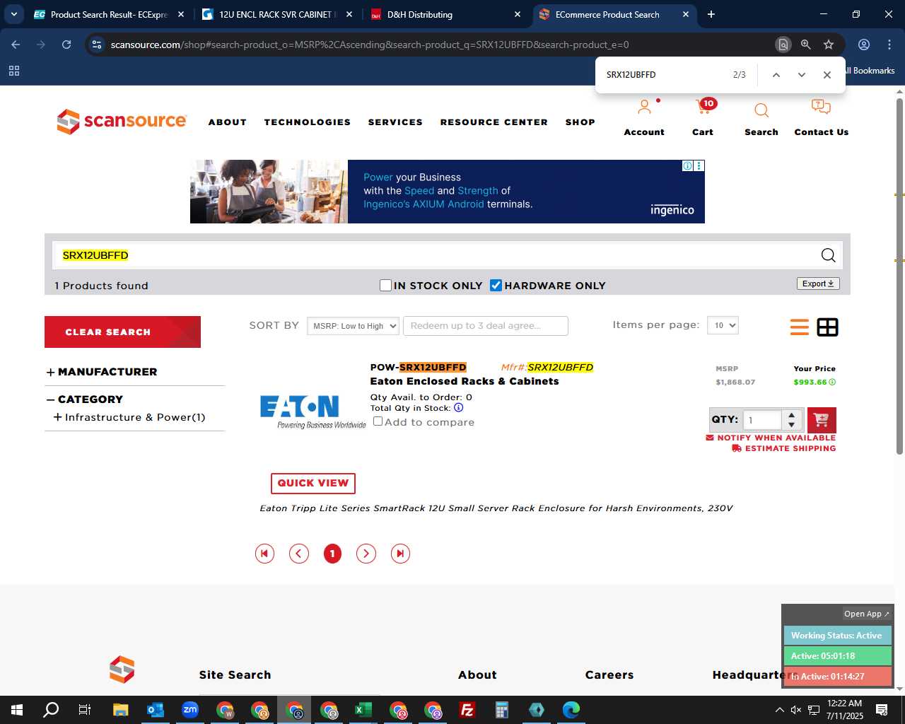Increase quantity with stepper up arrow

pos(792,415)
